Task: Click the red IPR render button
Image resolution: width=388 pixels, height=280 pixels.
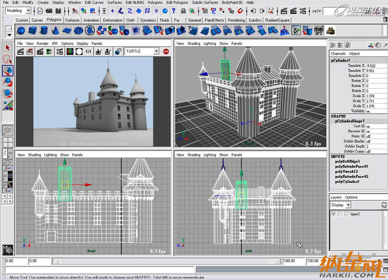Action: 166,51
